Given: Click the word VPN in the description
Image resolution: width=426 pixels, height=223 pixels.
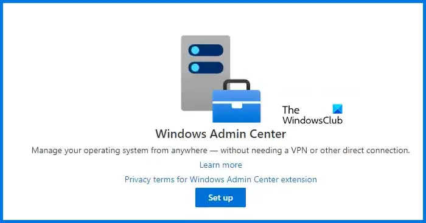Looking at the screenshot, I should (299, 150).
